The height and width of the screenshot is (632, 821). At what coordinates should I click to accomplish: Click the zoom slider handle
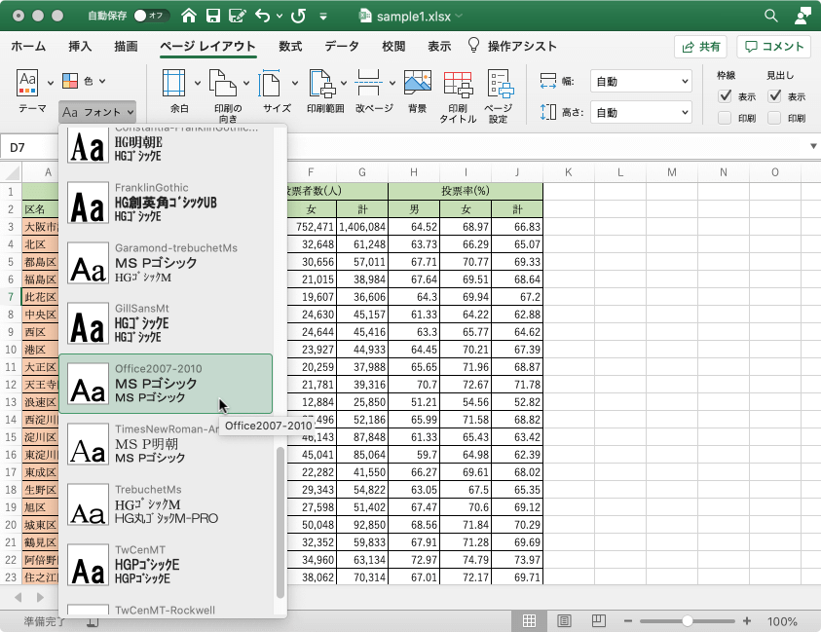point(688,621)
